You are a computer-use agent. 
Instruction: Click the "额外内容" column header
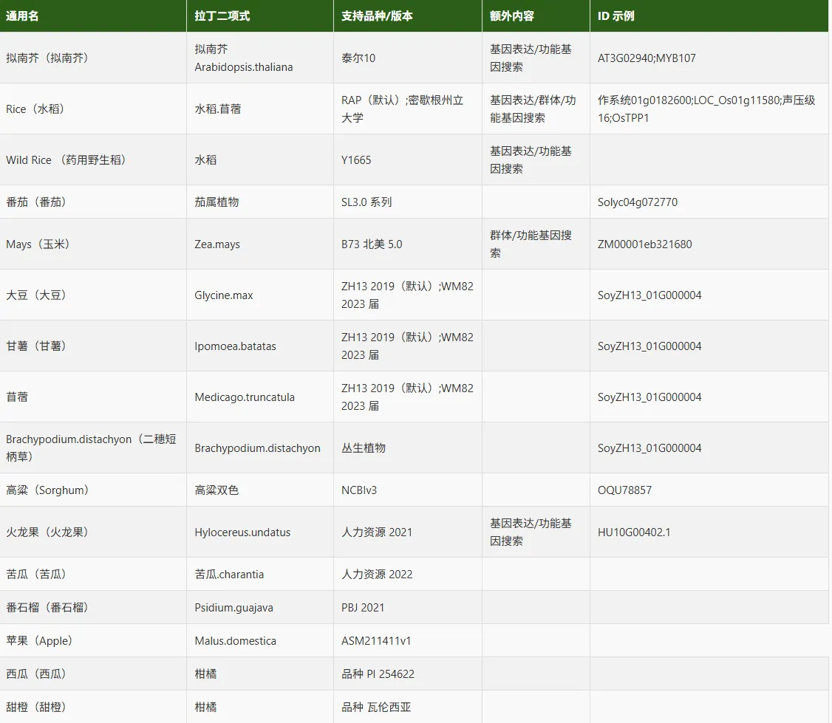click(512, 16)
